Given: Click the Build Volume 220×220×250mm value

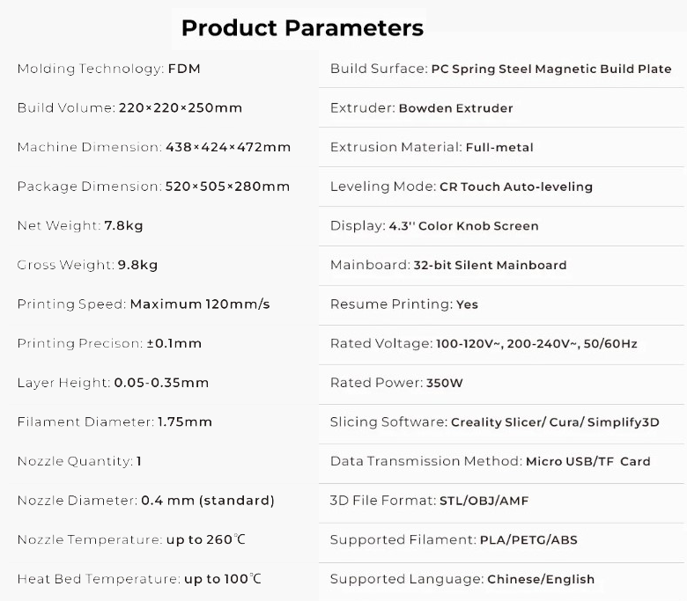Looking at the screenshot, I should (180, 108).
